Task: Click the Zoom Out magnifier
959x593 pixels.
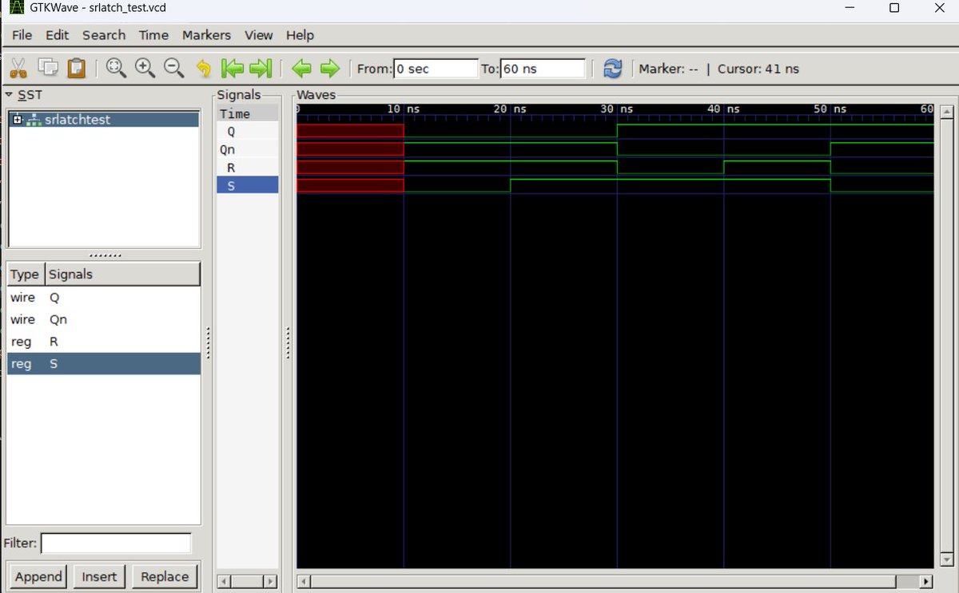Action: coord(173,69)
